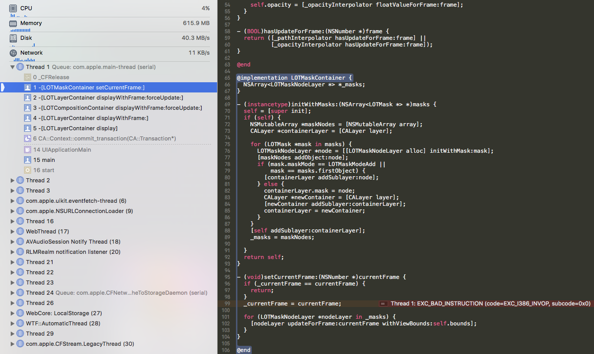Viewport: 594px width, 354px height.
Task: Expand com.apple.NSURLConnectionLoader (9) thread
Action: [12, 211]
